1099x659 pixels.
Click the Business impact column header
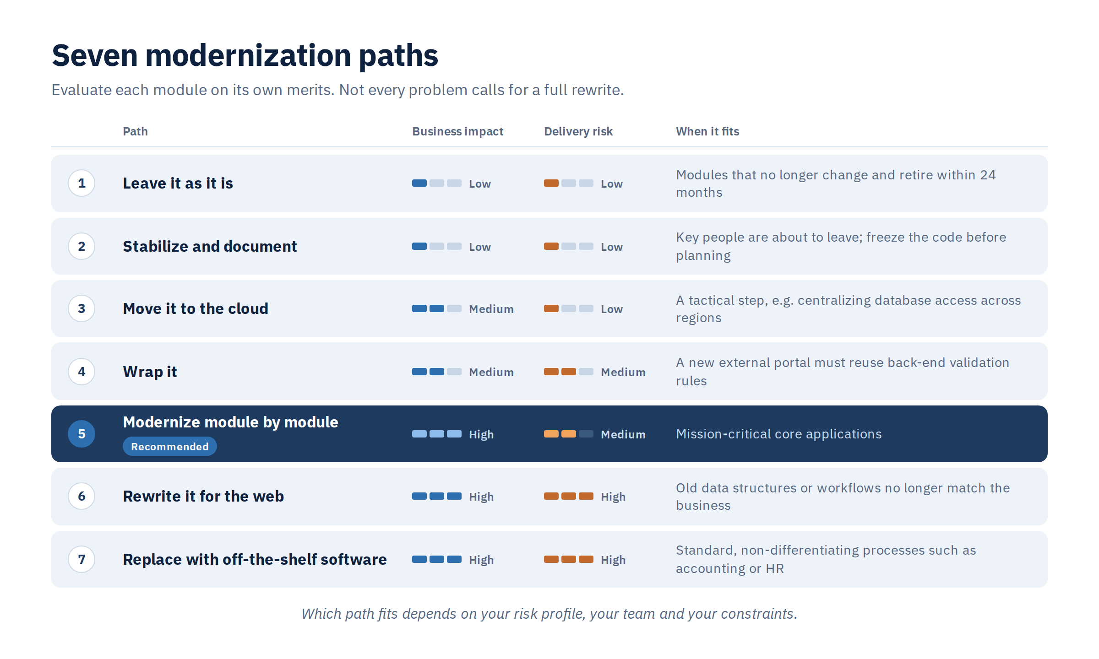(x=458, y=131)
